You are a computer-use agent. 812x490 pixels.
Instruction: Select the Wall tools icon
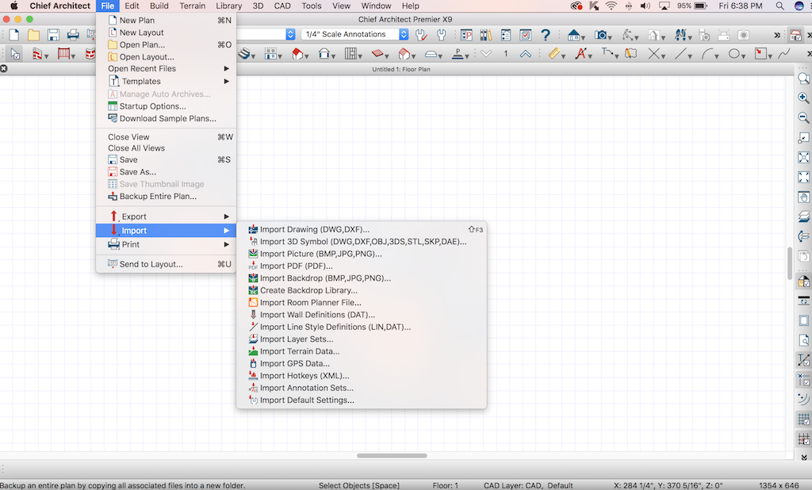click(x=39, y=53)
